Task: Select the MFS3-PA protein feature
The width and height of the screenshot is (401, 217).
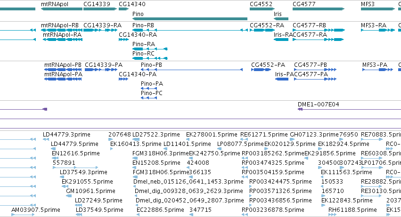Action: pos(377,70)
